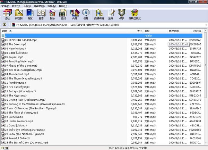Click the vertical scrollbar thumb in the file list
Image resolution: width=208 pixels, height=150 pixels.
click(x=206, y=65)
